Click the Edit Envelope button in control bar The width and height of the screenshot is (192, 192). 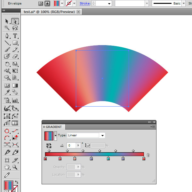pos(41,4)
